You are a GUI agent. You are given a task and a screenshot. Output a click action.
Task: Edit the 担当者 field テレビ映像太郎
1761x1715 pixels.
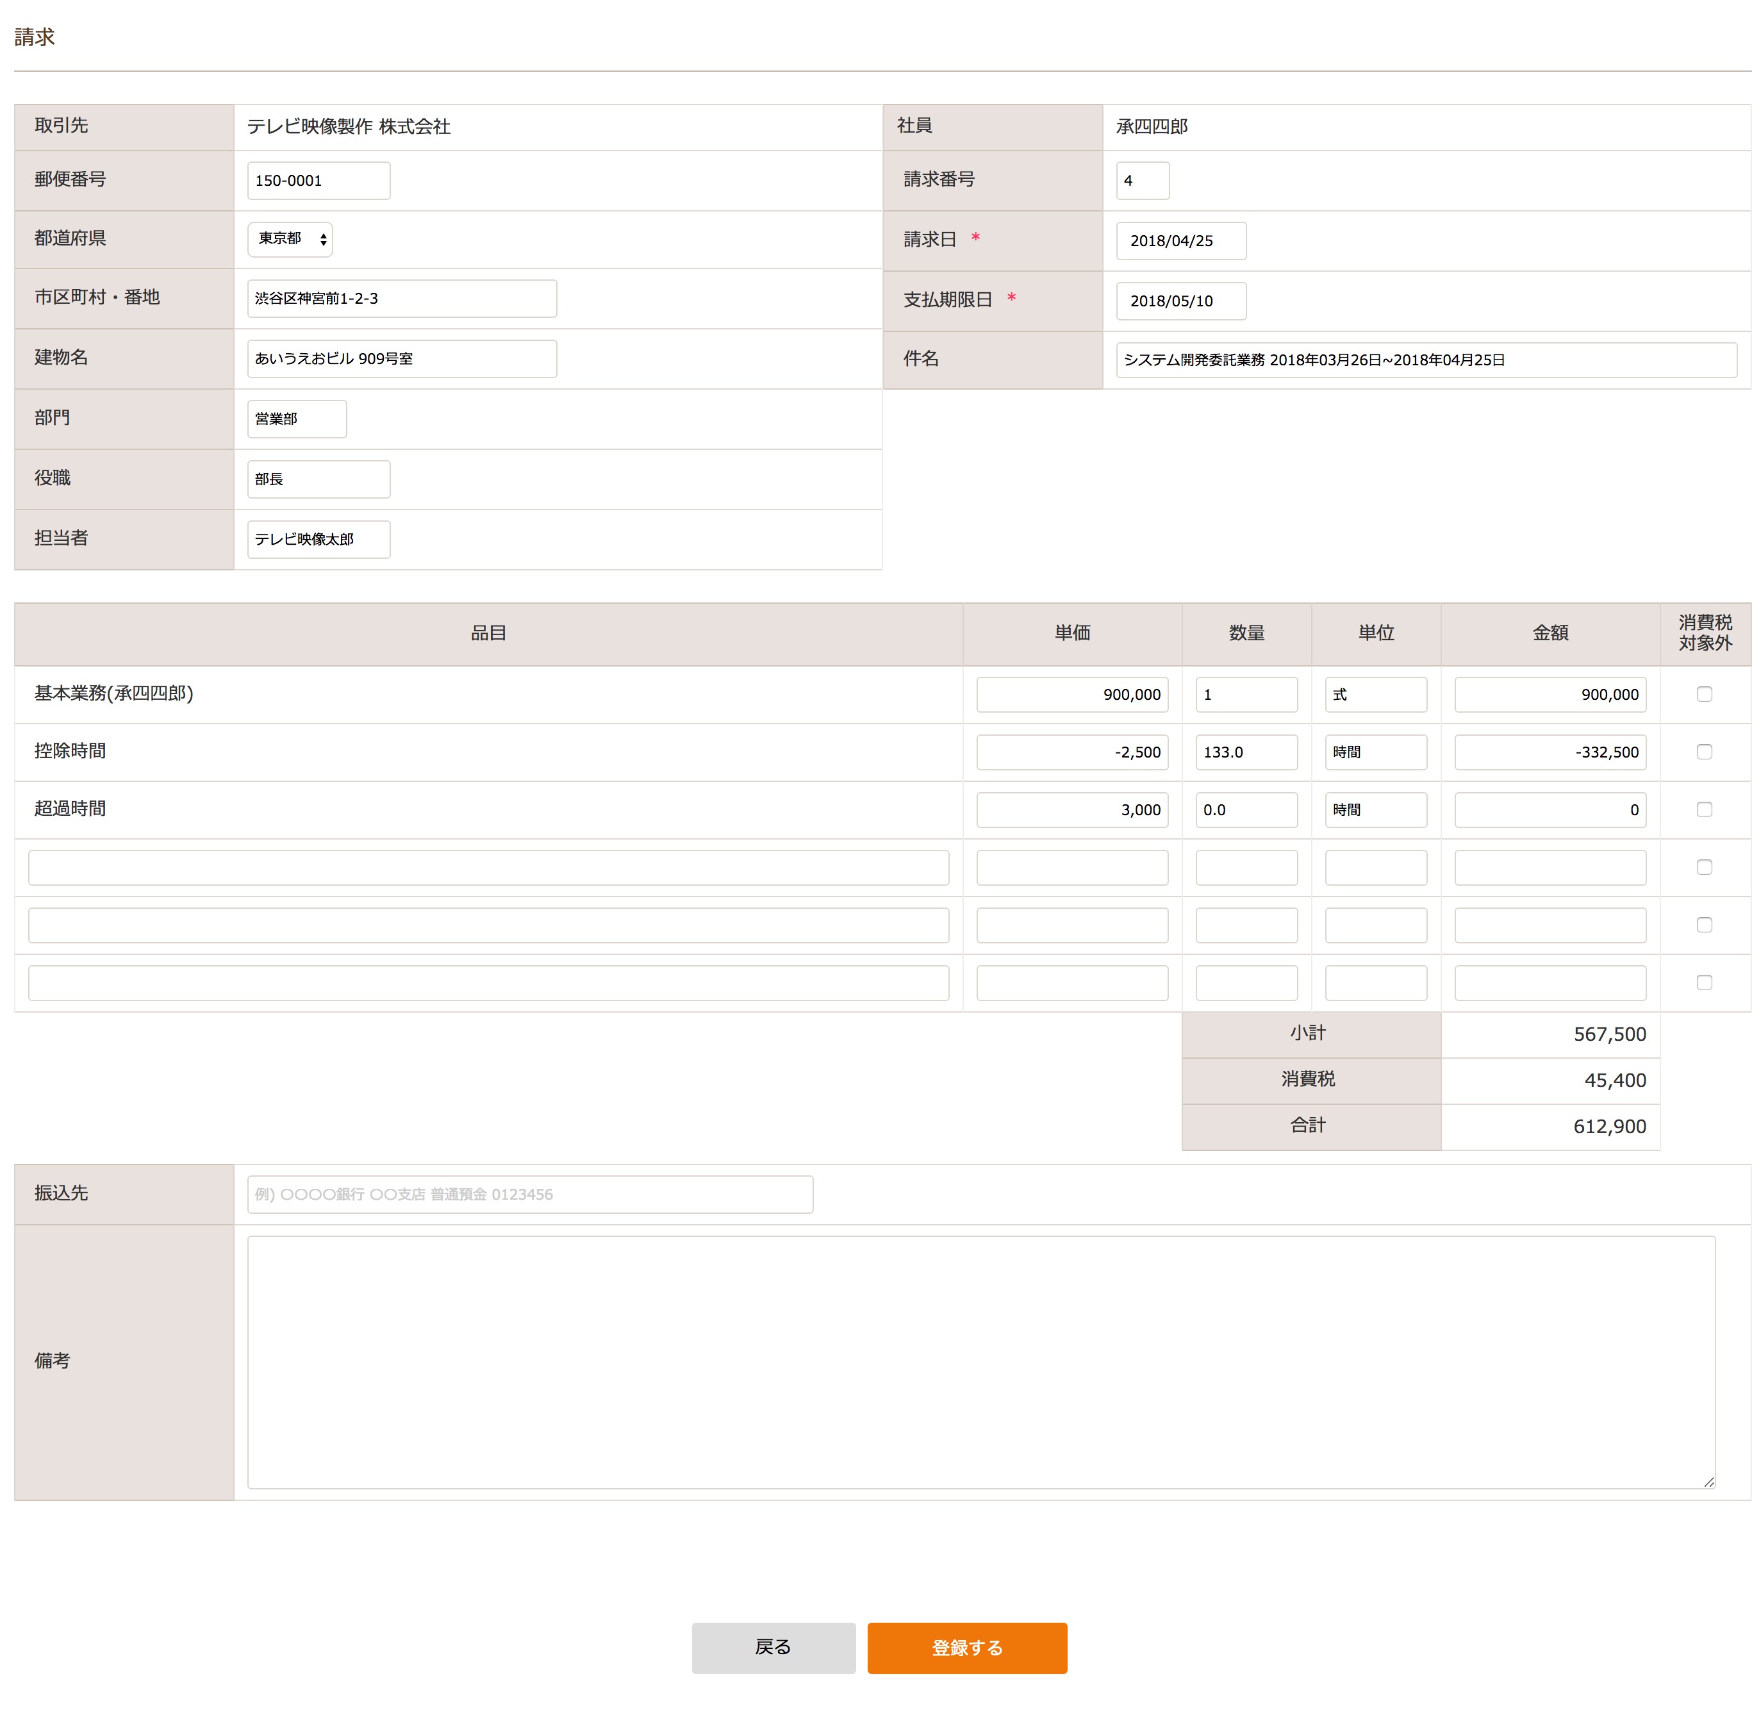(x=319, y=540)
